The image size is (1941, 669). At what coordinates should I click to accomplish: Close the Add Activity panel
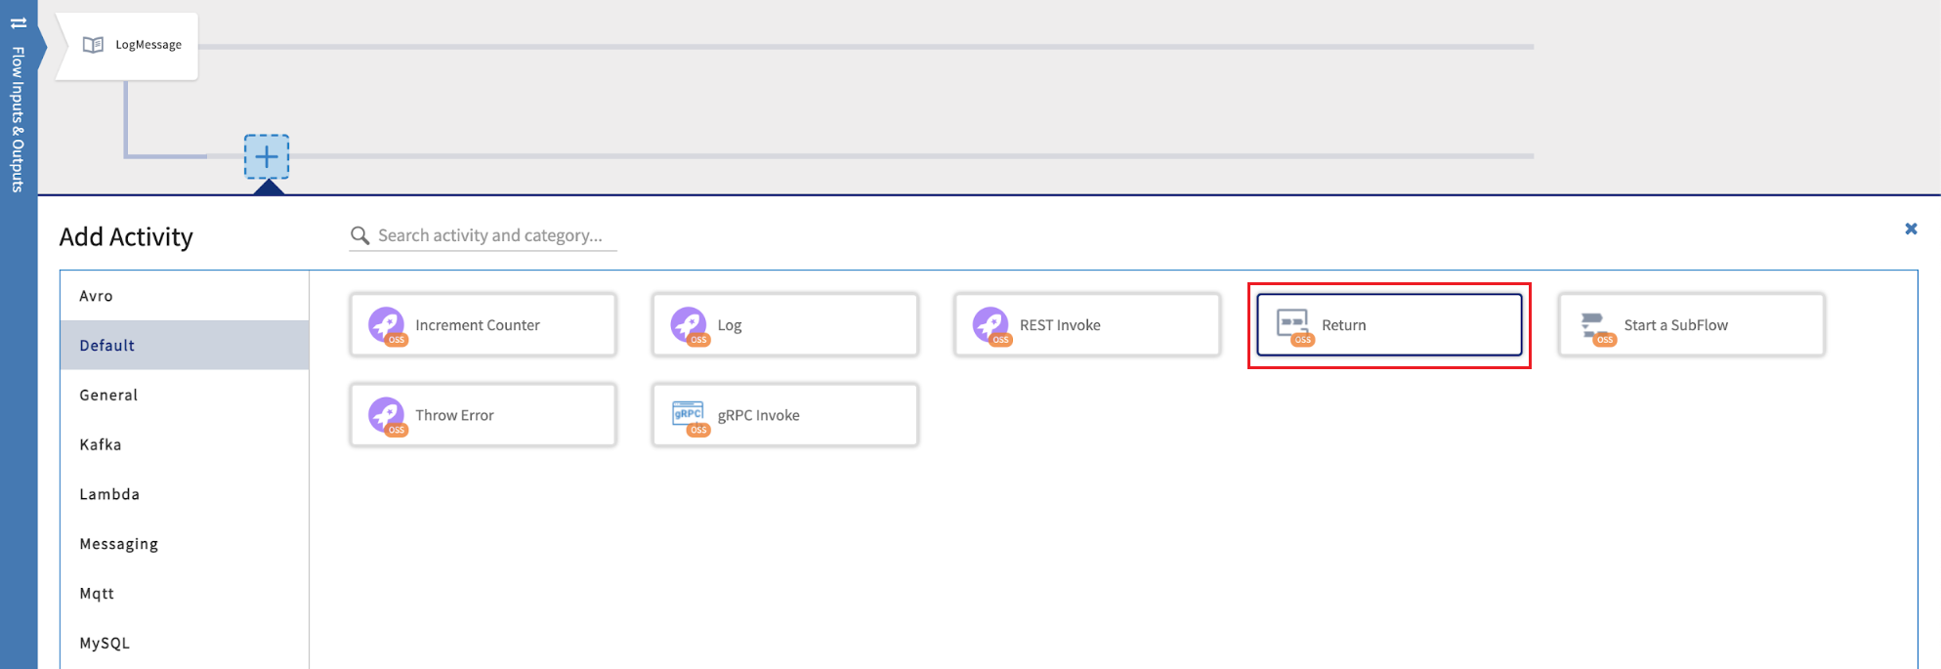[x=1911, y=229]
